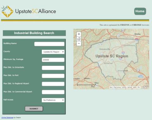152x120 pixels.
Task: Click the Max Dist. to Interstate field
Action: point(53,68)
